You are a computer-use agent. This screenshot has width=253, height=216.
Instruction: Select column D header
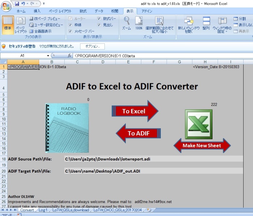coord(103,62)
